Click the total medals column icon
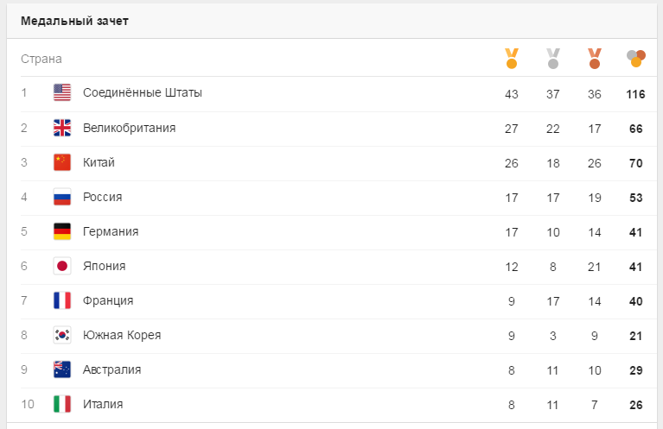663x429 pixels. (x=636, y=59)
